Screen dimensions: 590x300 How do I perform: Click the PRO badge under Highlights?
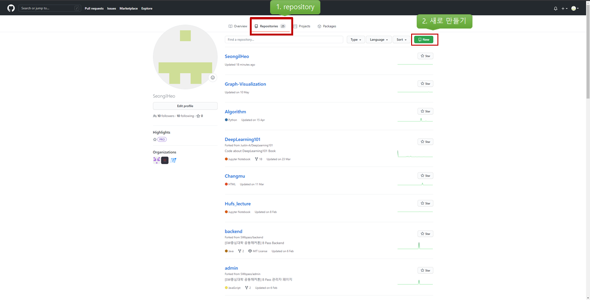click(x=162, y=139)
